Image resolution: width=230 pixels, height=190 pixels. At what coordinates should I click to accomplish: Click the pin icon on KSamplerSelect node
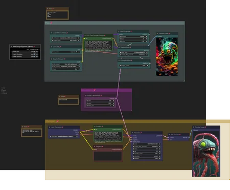(x=132, y=60)
